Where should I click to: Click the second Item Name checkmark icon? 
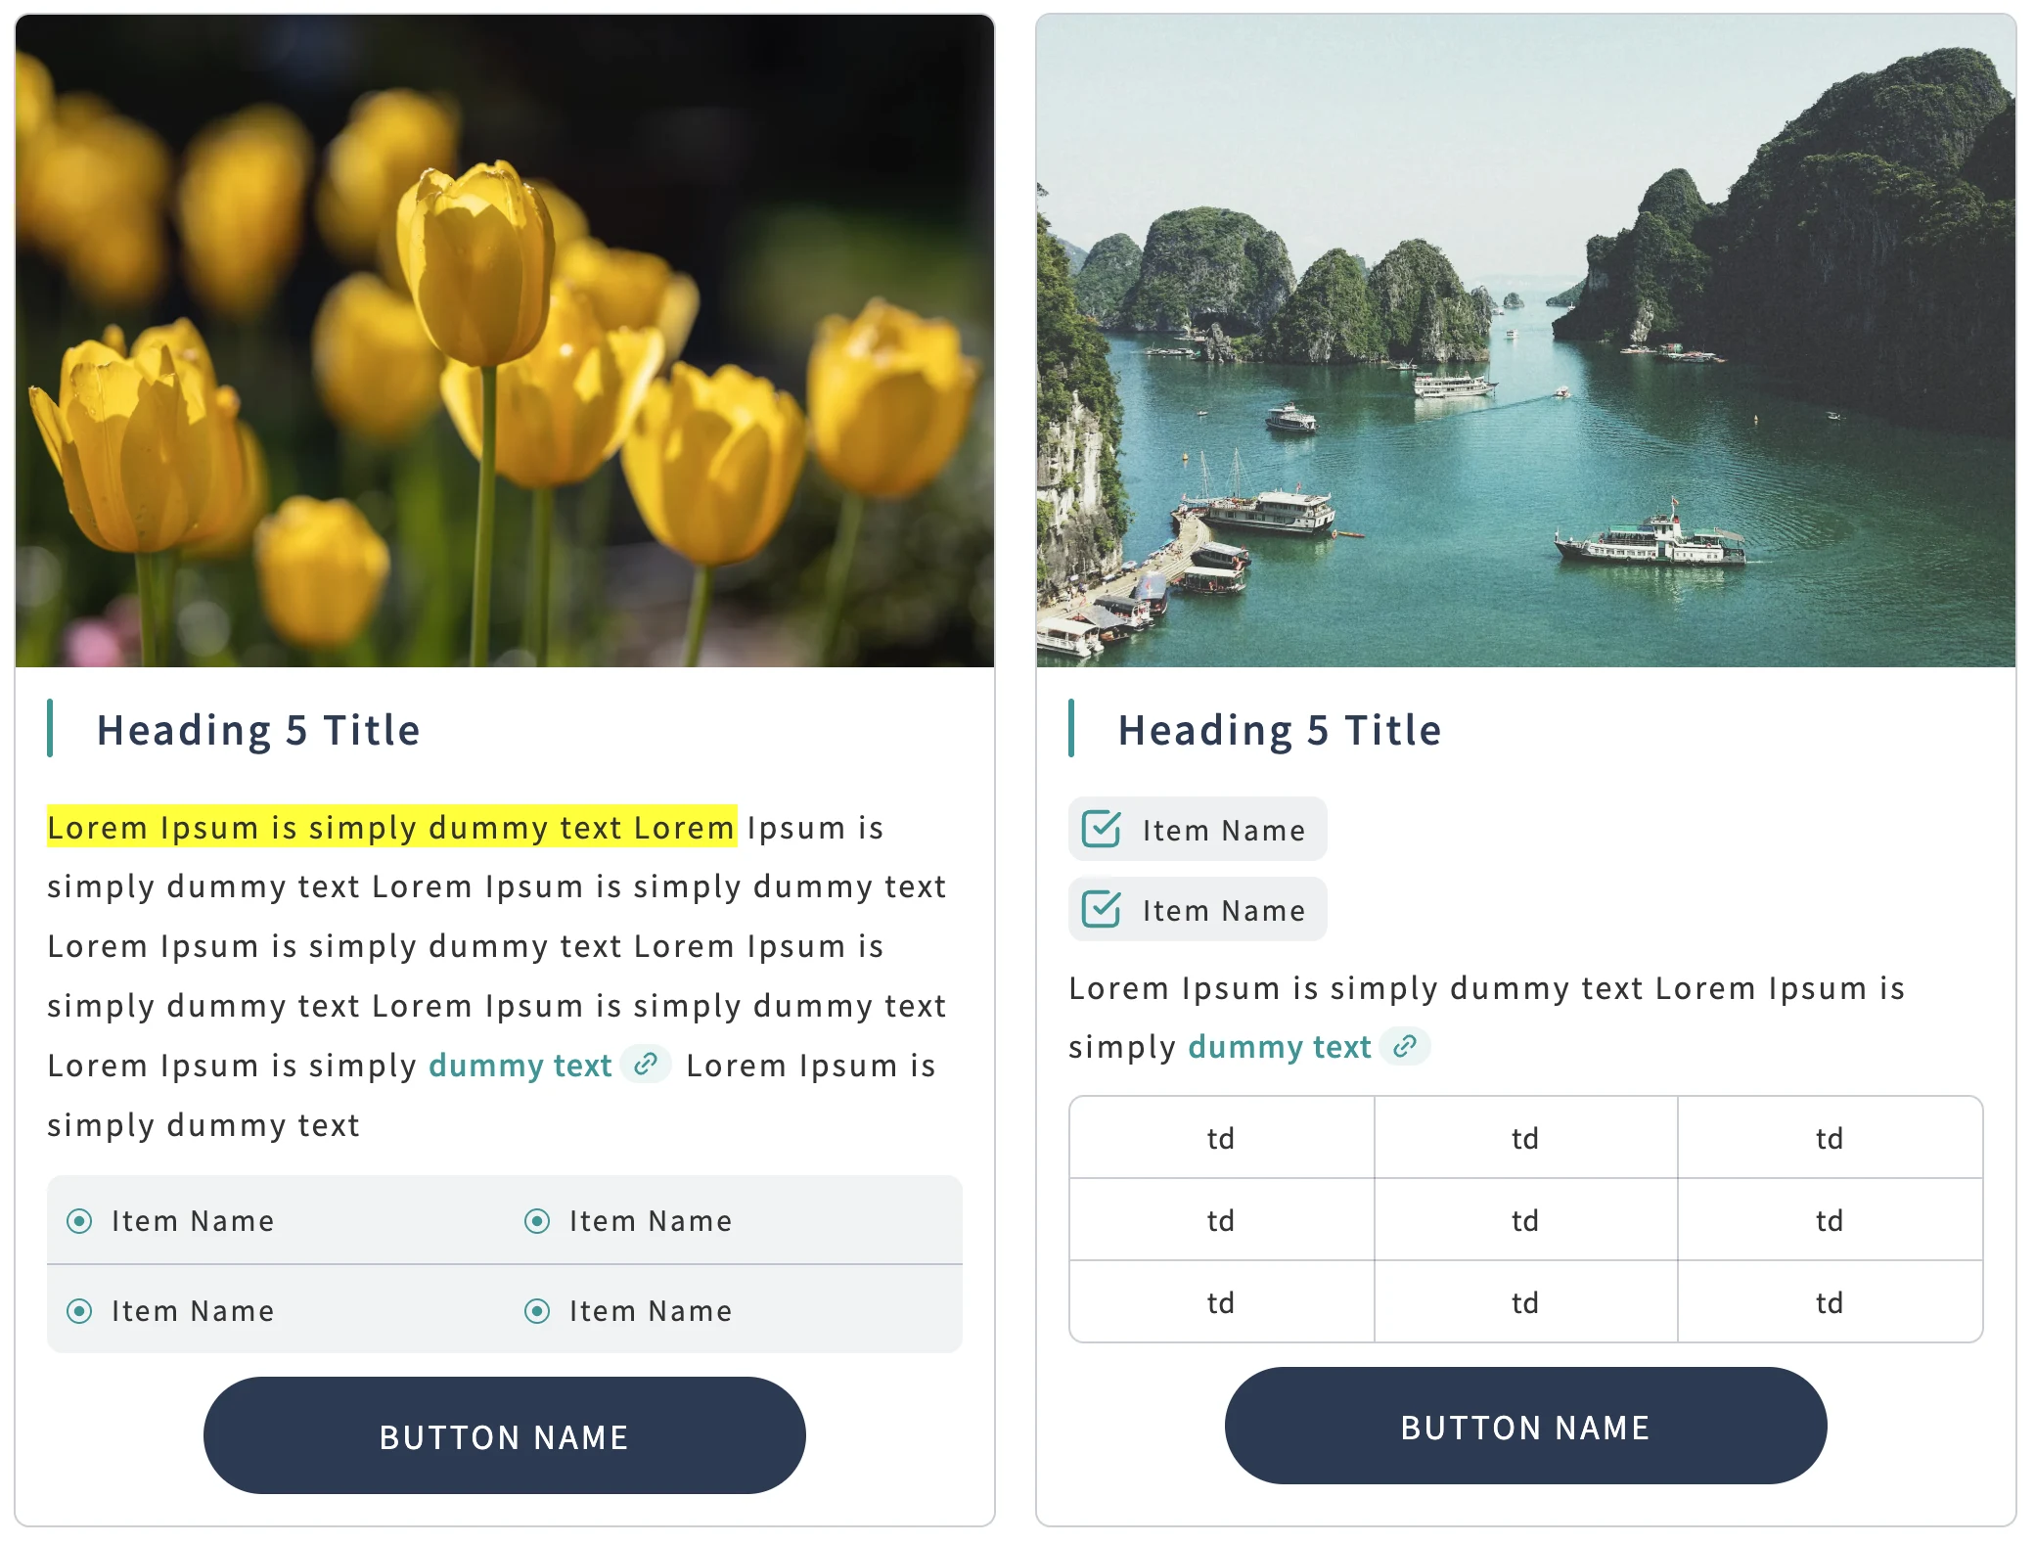[x=1102, y=910]
